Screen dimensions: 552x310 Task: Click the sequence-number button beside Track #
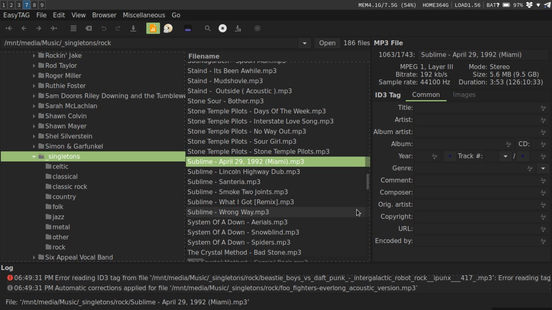[450, 156]
